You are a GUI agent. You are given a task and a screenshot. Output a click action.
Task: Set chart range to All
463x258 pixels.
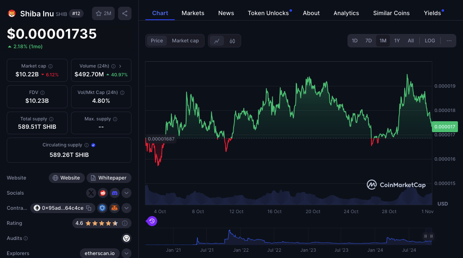point(411,41)
